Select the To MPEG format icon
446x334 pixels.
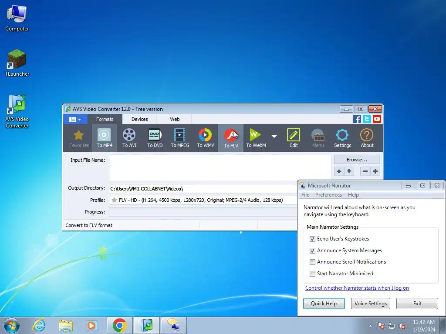(x=180, y=138)
